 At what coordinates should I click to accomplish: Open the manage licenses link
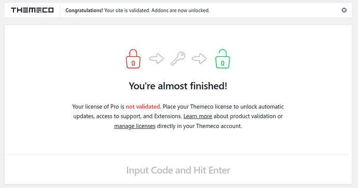(135, 126)
